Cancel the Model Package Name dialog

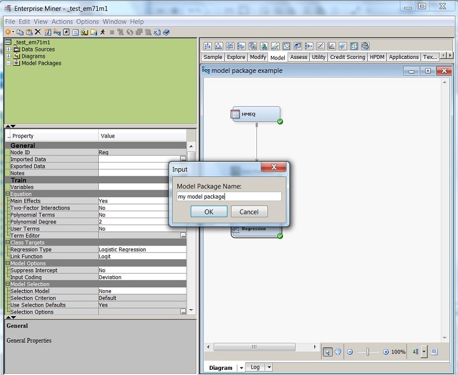249,211
